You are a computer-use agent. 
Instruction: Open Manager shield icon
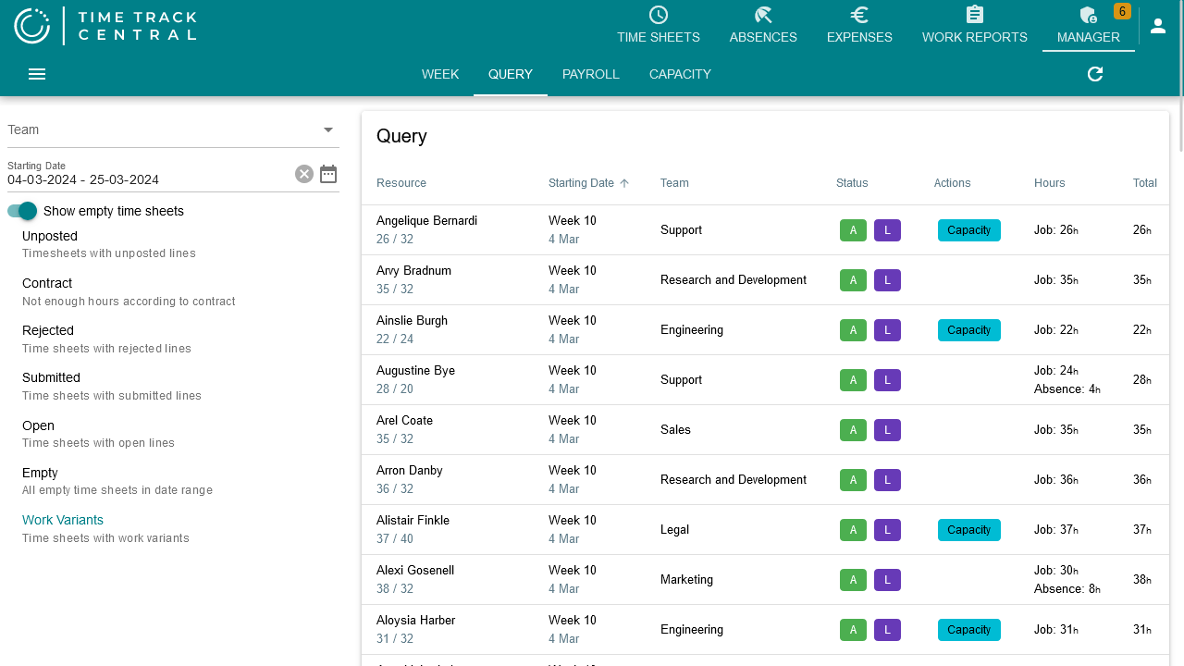[x=1088, y=15]
